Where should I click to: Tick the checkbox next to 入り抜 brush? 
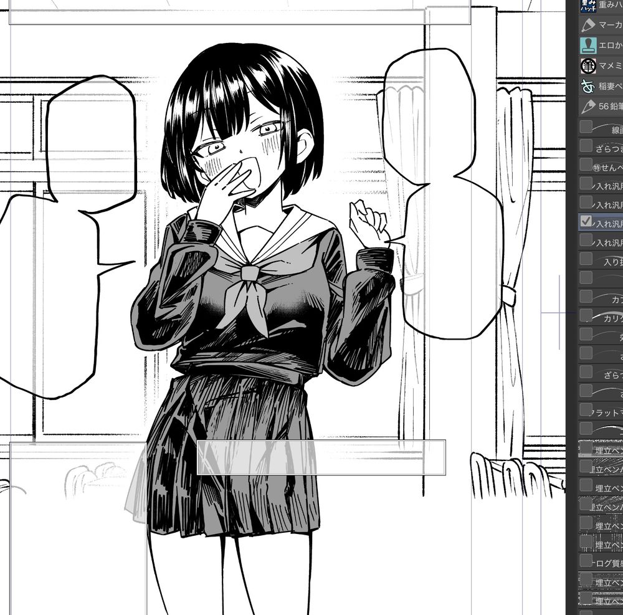point(586,259)
